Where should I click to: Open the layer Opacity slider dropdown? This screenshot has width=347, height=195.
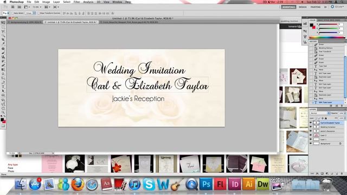(345, 113)
